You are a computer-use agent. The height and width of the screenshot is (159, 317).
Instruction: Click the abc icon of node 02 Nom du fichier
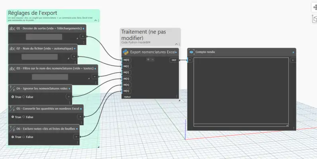(x=12, y=48)
